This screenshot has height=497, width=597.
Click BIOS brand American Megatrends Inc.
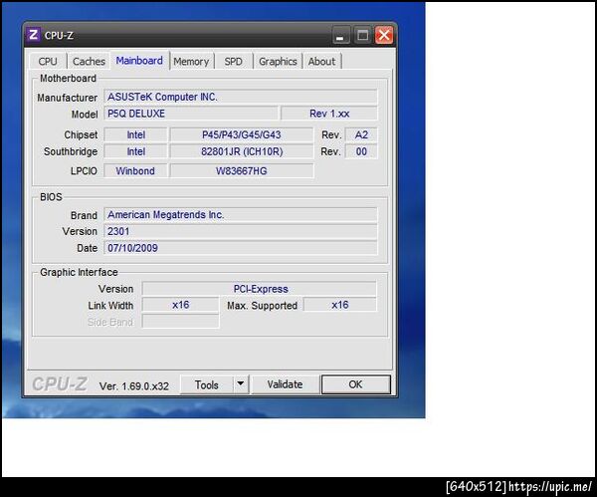click(x=241, y=215)
